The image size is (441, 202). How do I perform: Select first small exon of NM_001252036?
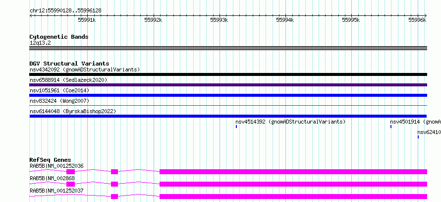point(70,172)
